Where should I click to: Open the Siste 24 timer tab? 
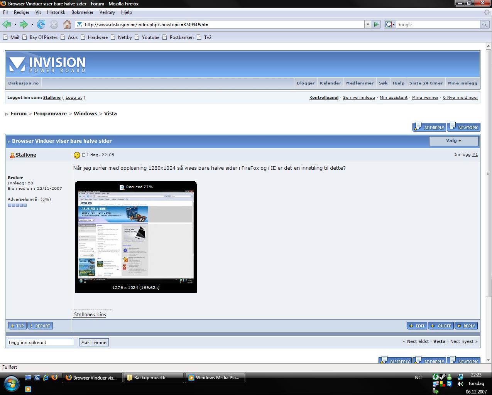coord(426,83)
